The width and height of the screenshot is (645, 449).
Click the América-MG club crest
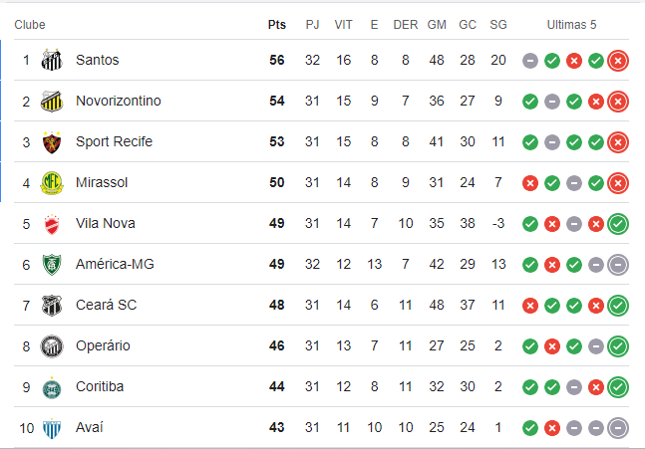point(52,265)
